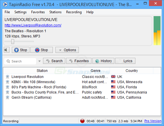This screenshot has width=164, height=126.
Task: Sort list by Station column header
Action: point(42,71)
